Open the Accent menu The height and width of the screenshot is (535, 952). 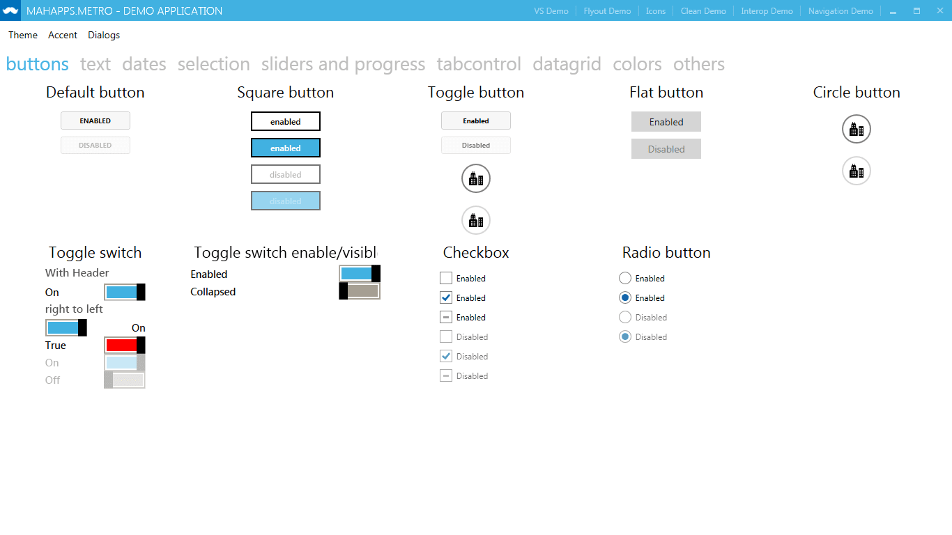(x=62, y=35)
